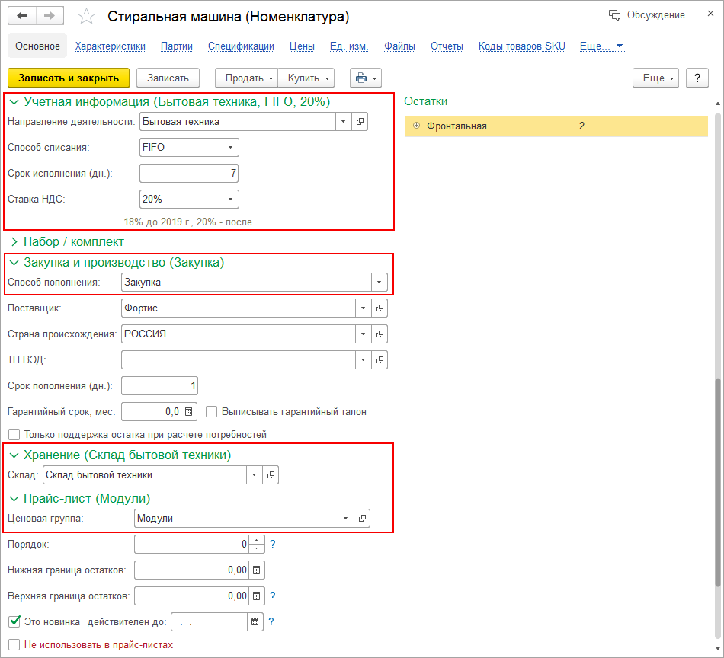Open calculator for Нижняя граница остатков

click(257, 570)
